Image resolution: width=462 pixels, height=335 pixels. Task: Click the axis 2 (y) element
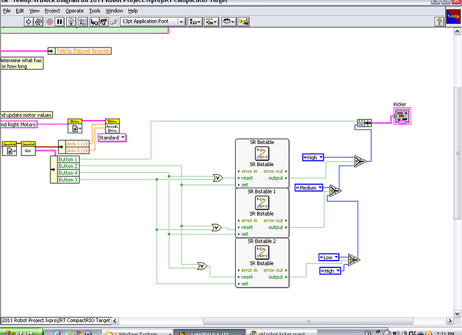[77, 150]
